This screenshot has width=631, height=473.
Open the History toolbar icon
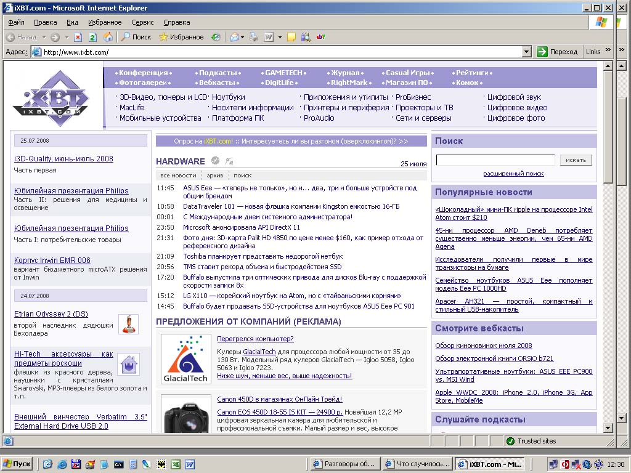click(x=216, y=37)
